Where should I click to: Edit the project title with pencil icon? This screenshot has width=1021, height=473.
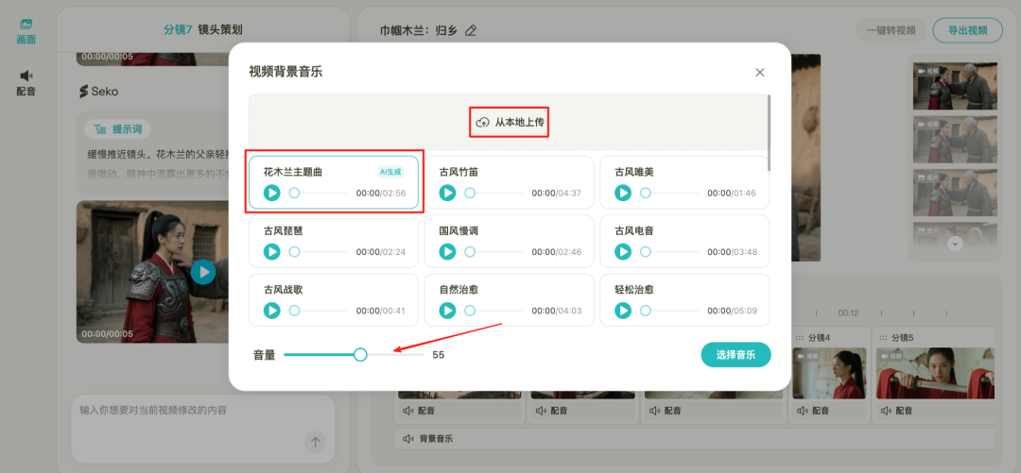(x=471, y=30)
